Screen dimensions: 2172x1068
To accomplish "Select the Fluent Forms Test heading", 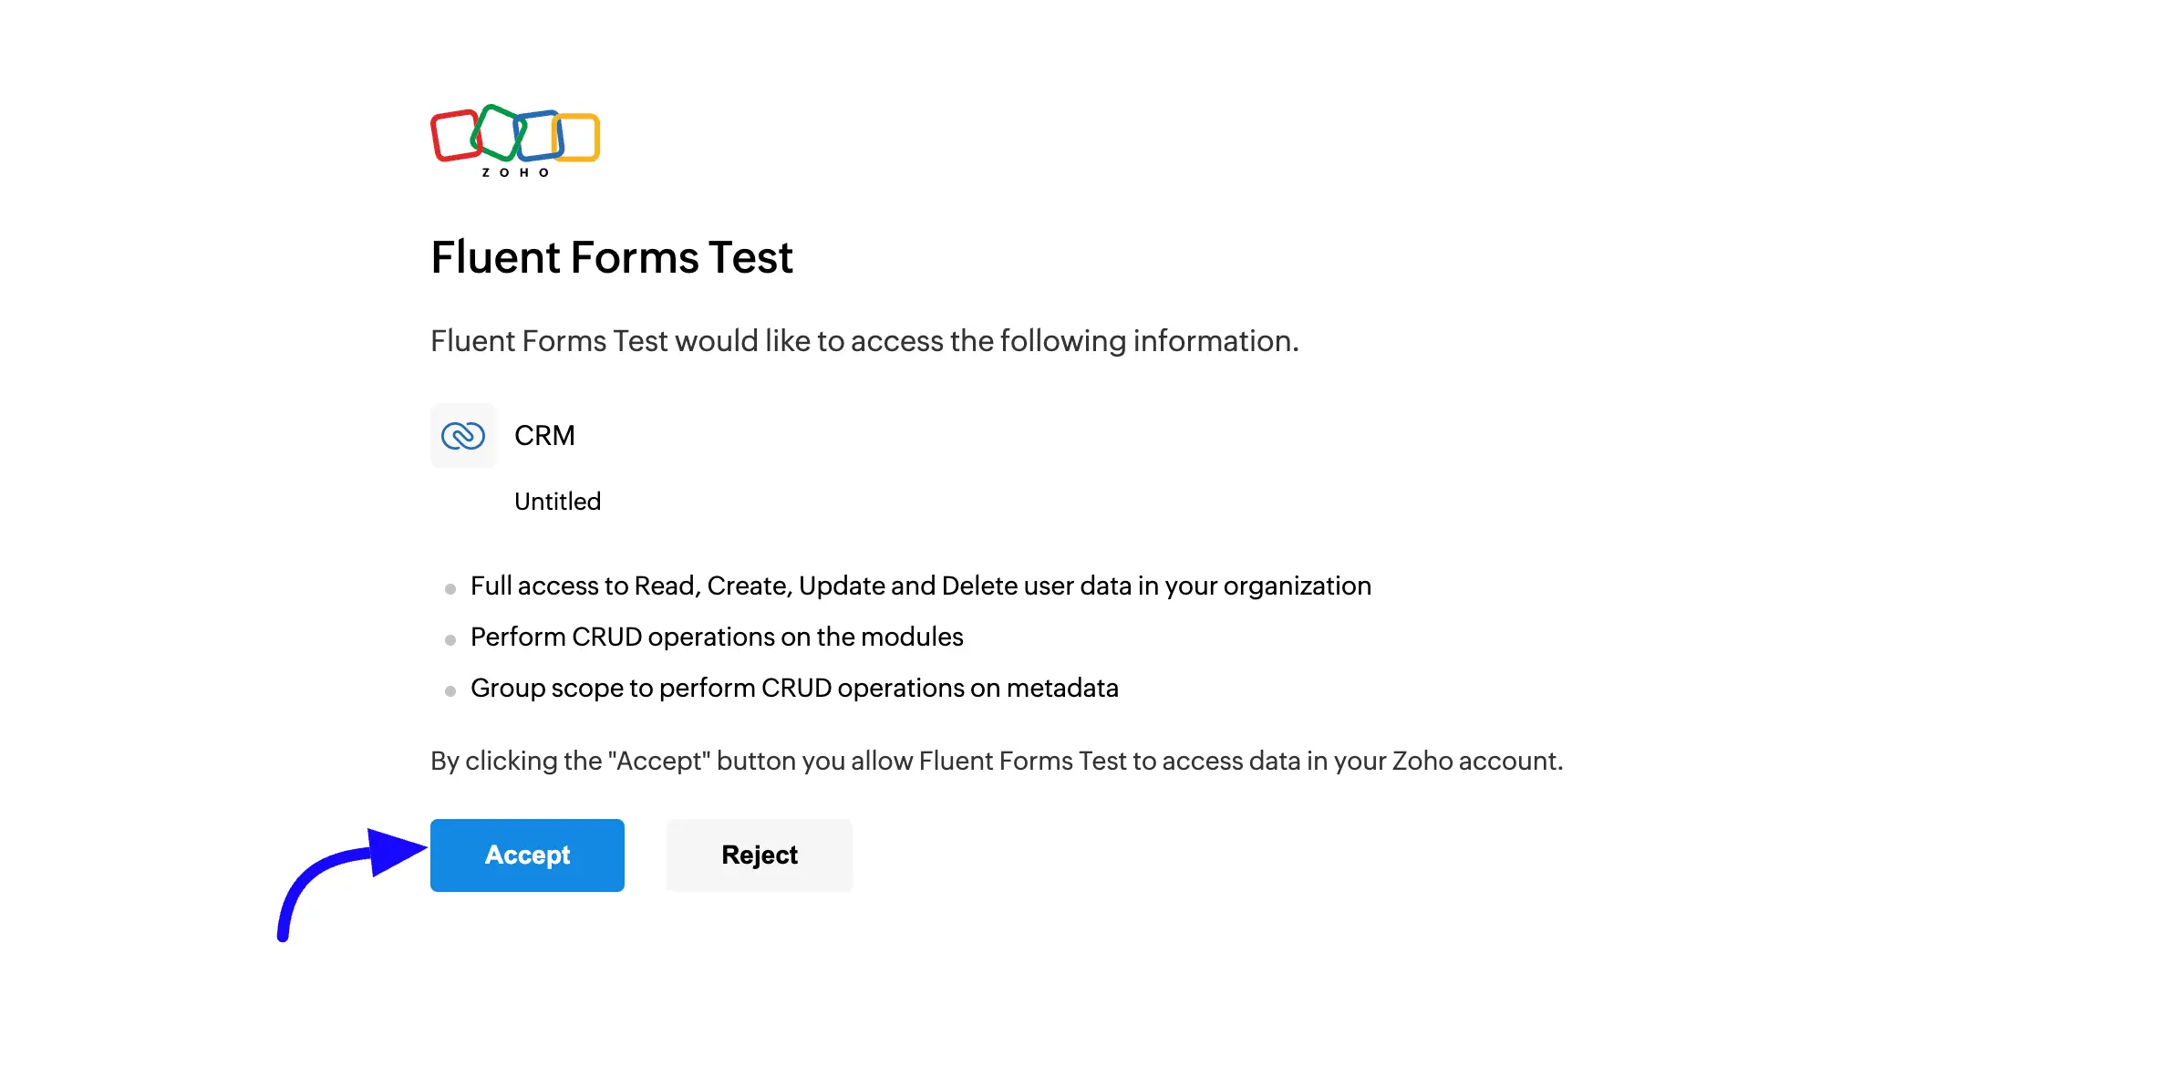I will point(612,257).
